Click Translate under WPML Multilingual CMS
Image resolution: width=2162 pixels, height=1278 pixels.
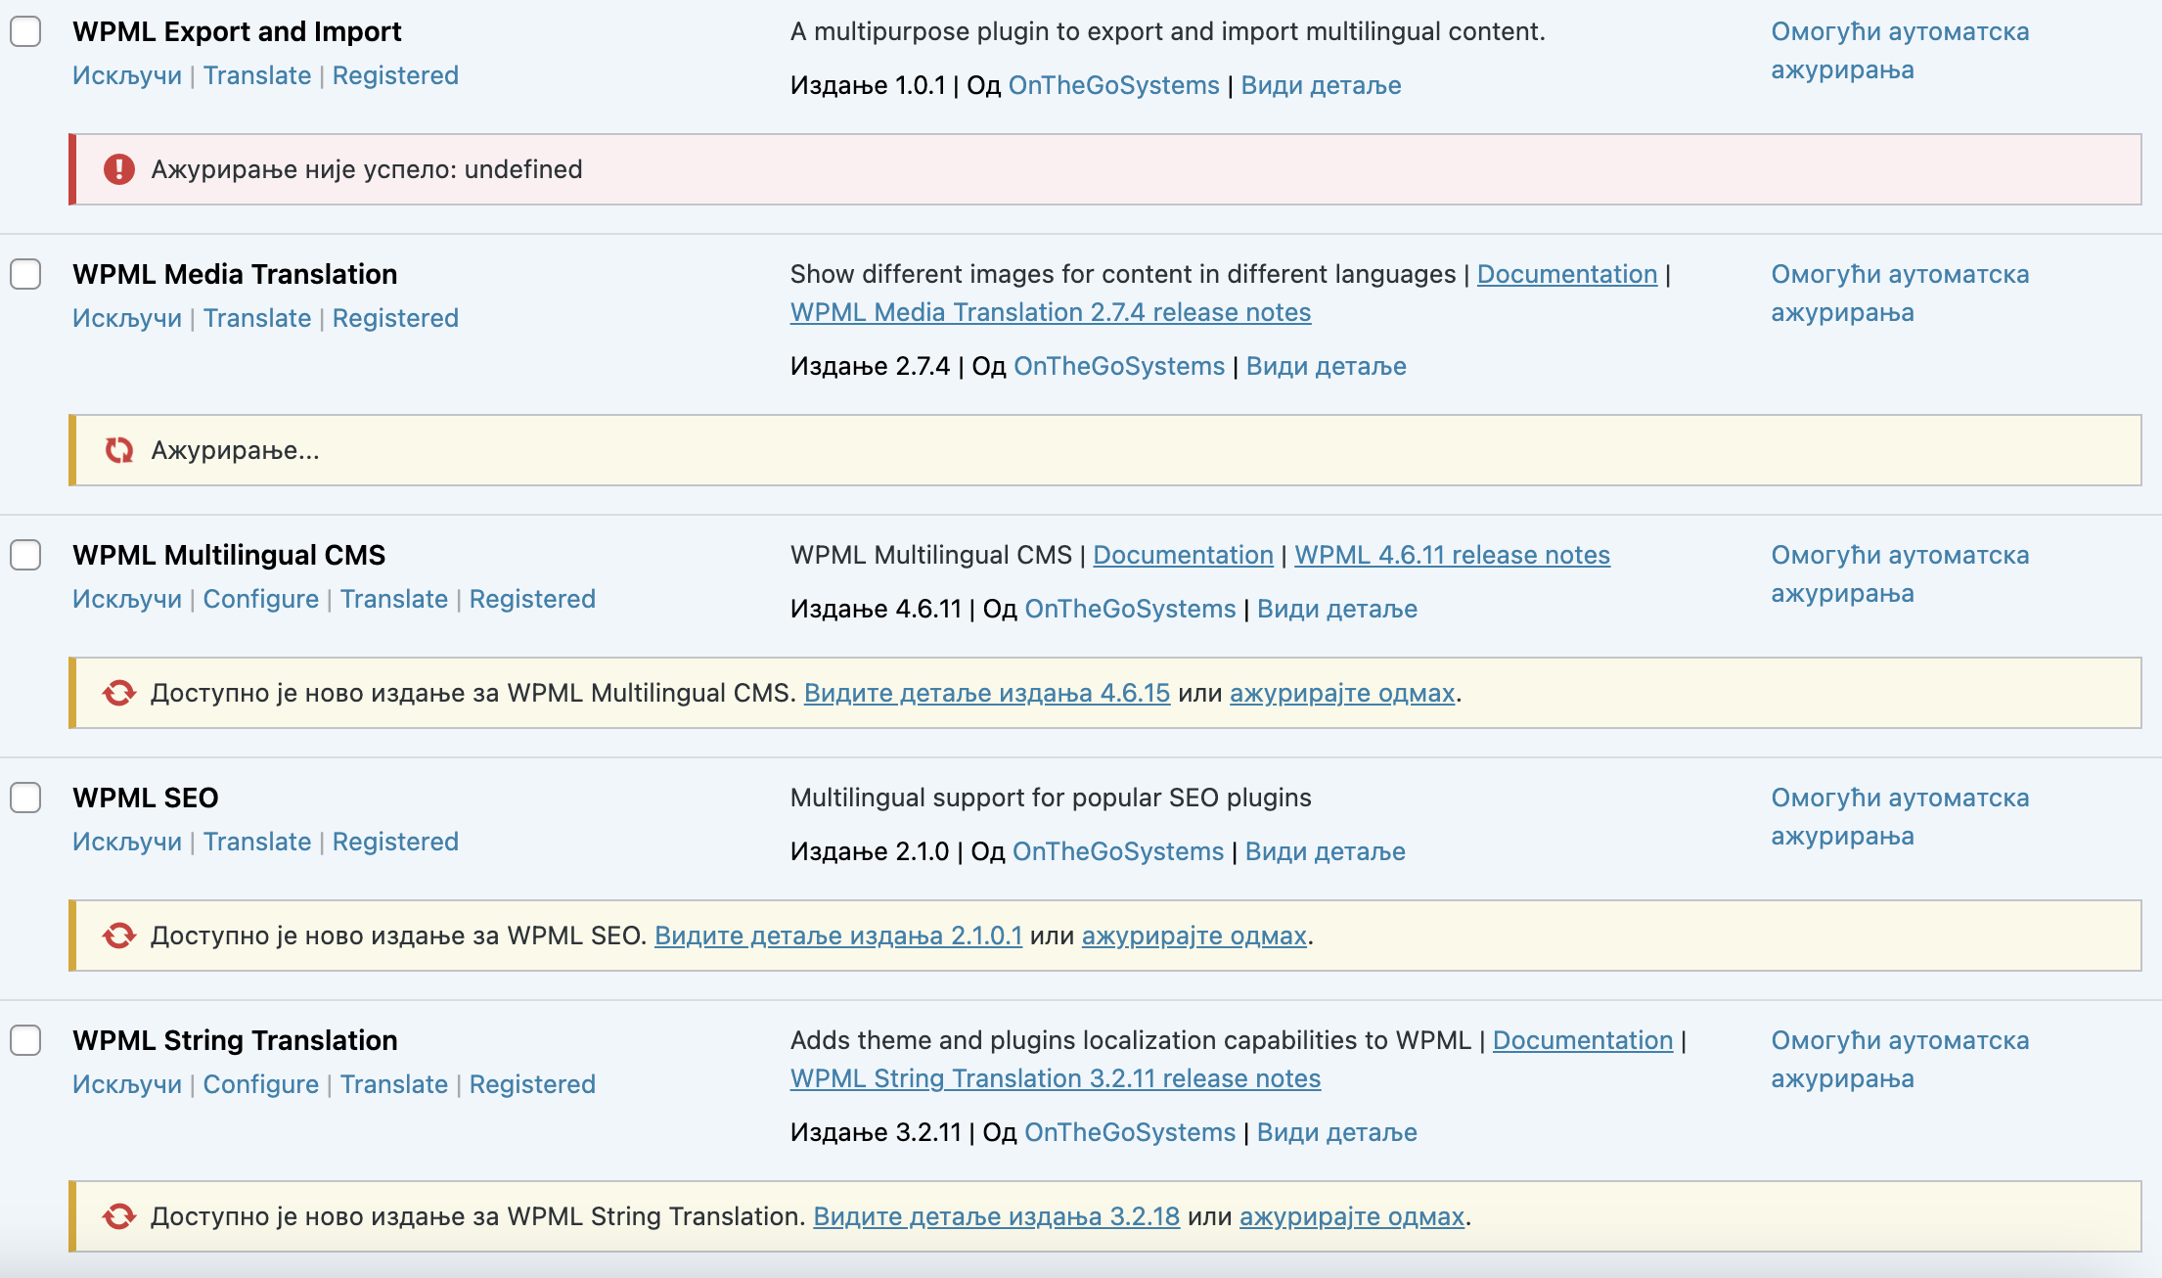click(394, 599)
